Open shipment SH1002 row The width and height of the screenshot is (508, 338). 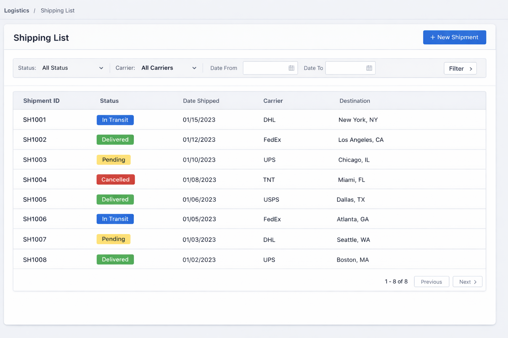(x=35, y=140)
